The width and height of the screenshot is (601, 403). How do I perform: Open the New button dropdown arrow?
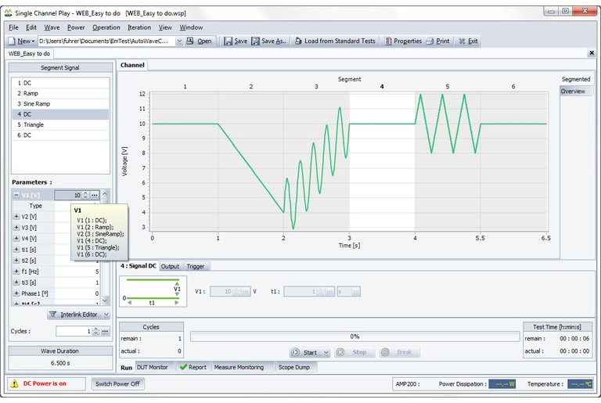point(34,41)
